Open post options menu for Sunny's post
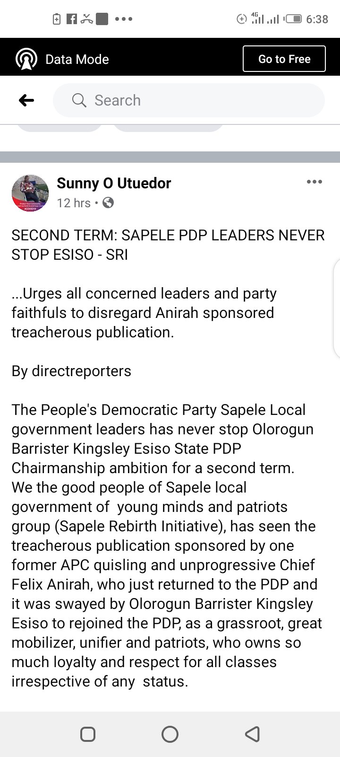Image resolution: width=340 pixels, height=757 pixels. 314,182
